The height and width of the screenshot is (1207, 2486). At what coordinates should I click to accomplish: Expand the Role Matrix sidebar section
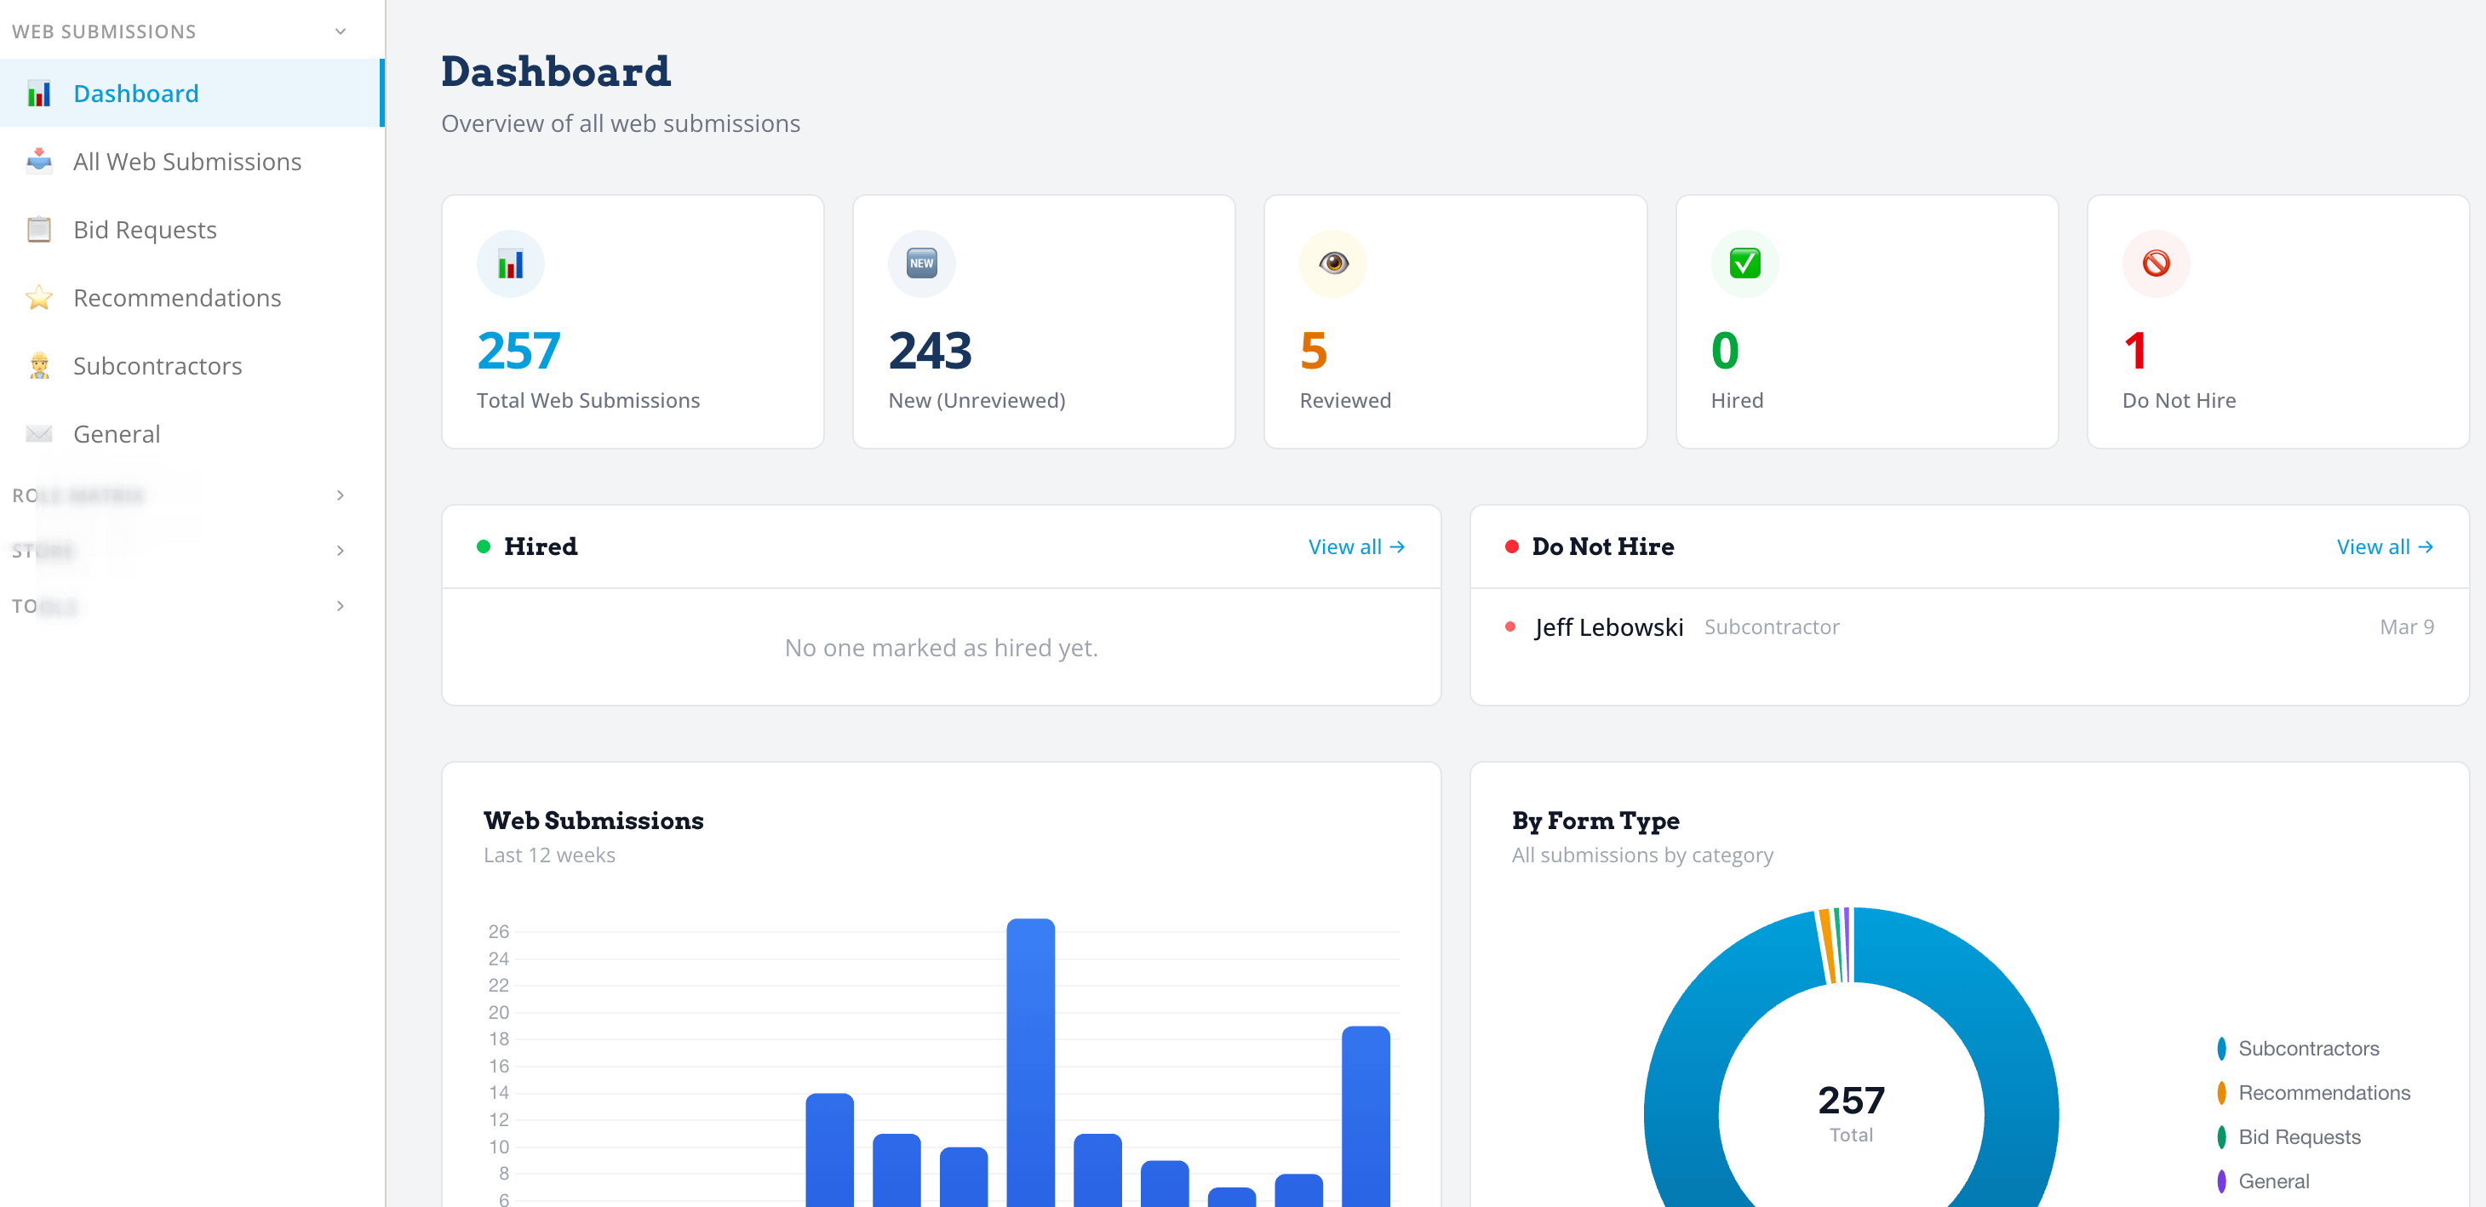click(x=340, y=495)
